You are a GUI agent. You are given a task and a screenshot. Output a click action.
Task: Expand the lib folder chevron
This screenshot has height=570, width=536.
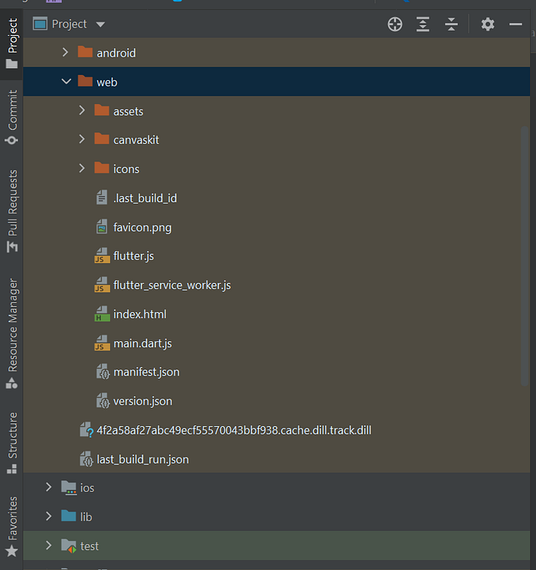[49, 516]
